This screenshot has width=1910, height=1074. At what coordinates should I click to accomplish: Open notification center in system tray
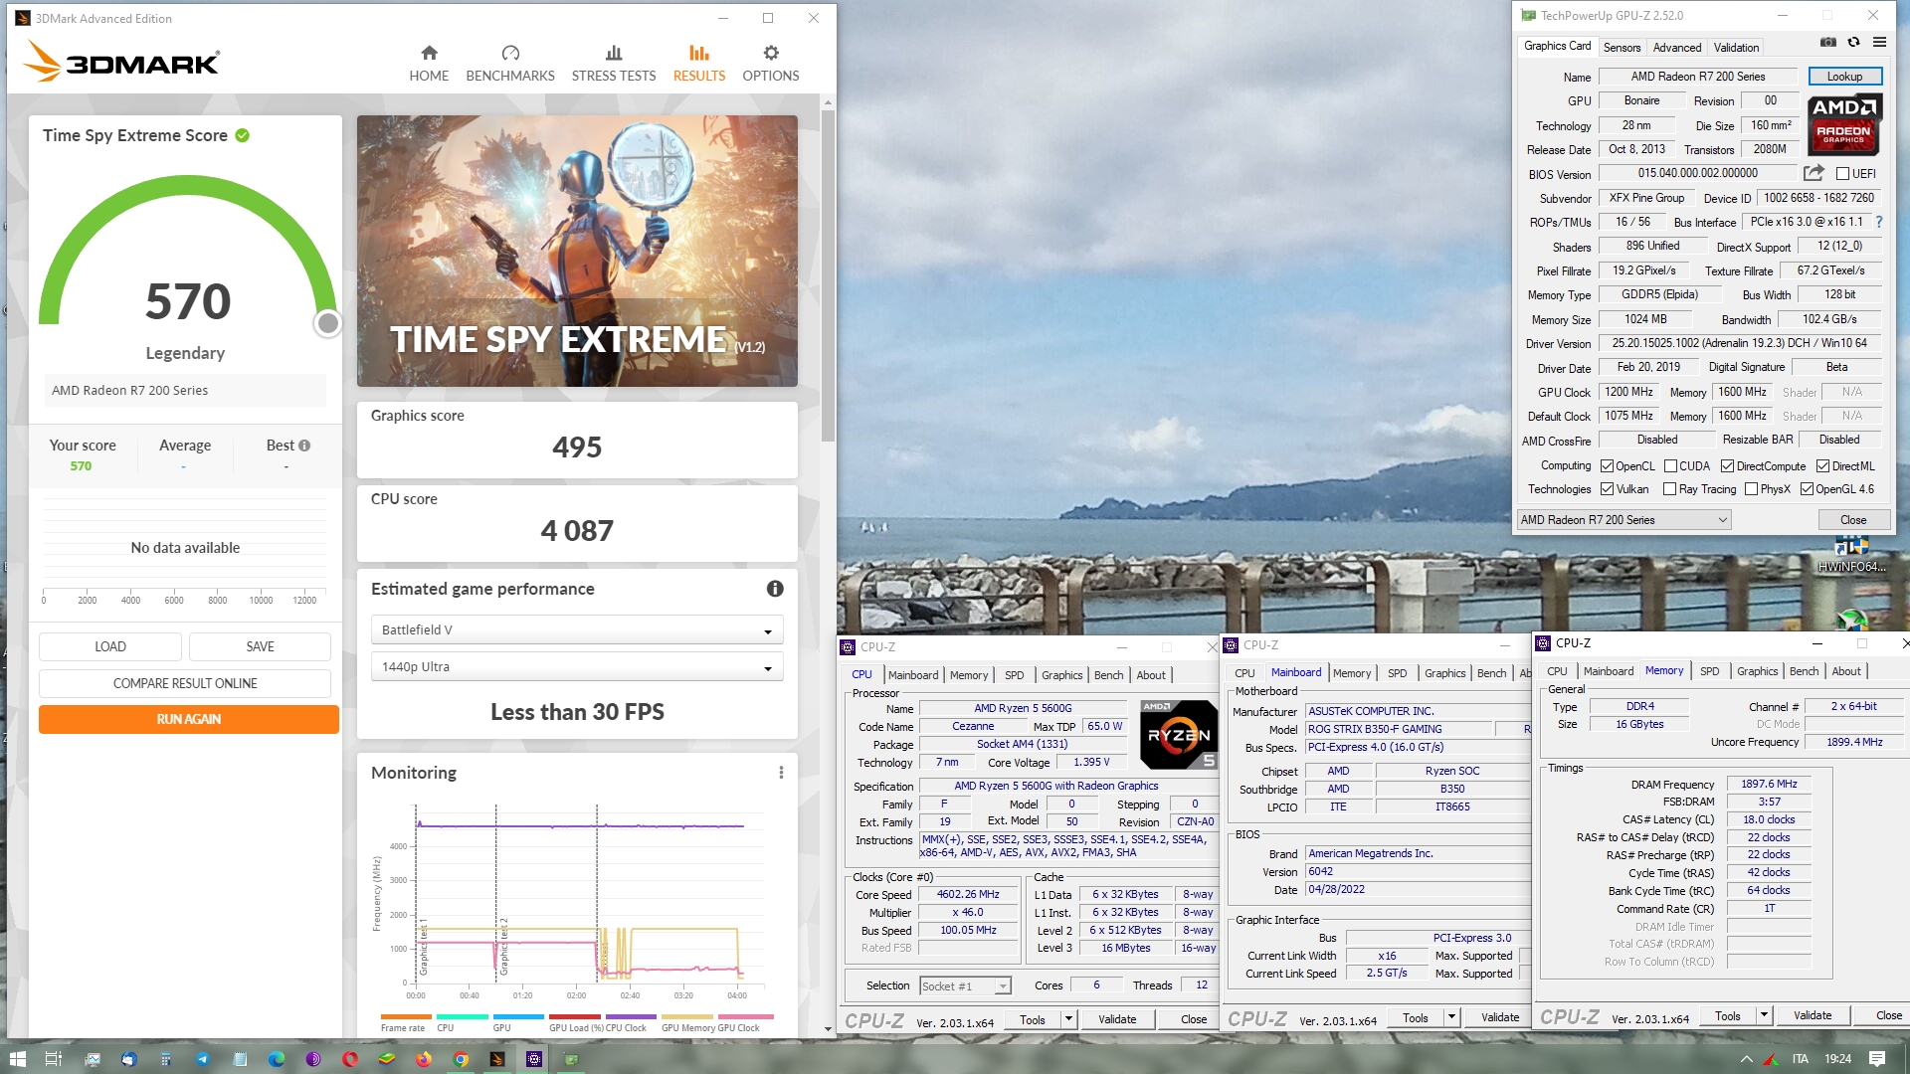tap(1877, 1059)
